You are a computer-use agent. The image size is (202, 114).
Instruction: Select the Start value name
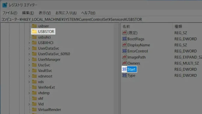131,69
